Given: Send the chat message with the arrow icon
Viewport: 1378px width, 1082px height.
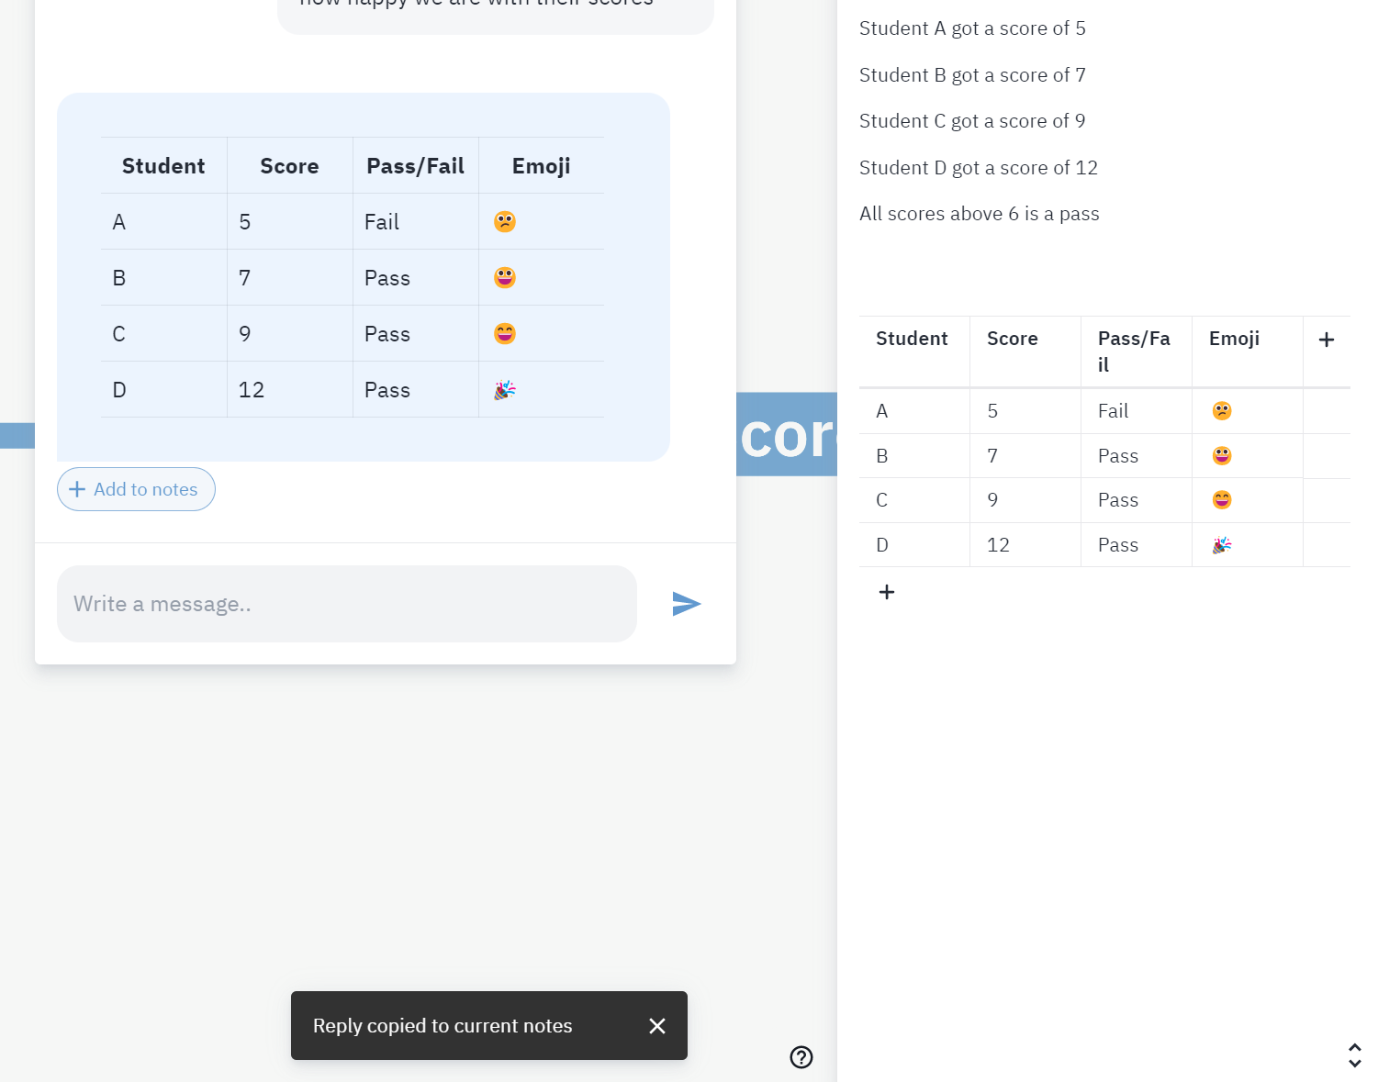Looking at the screenshot, I should click(x=687, y=604).
